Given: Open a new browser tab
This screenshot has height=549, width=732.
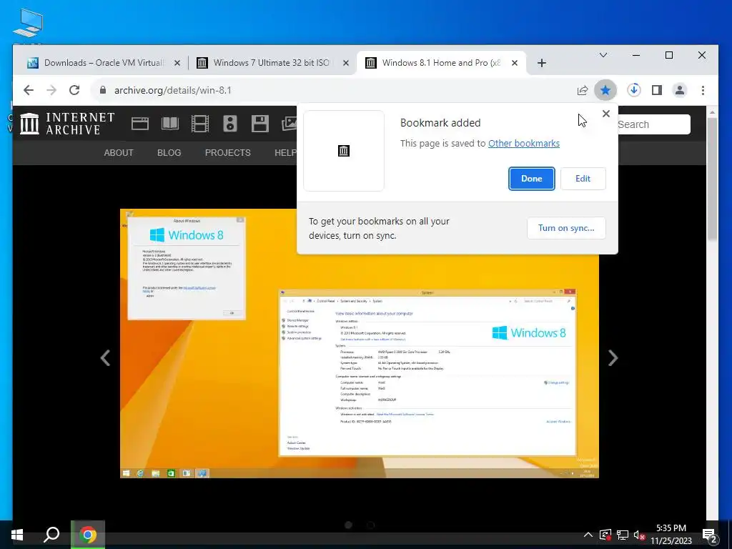Looking at the screenshot, I should (x=542, y=63).
